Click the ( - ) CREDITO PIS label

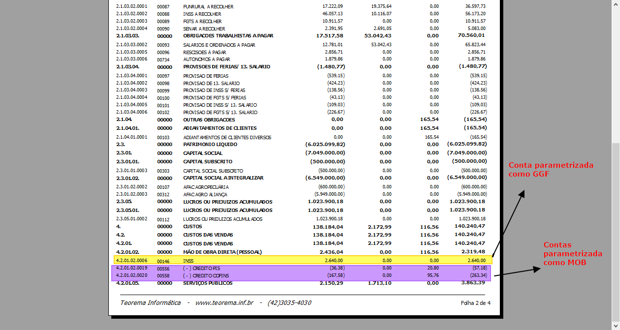point(202,269)
